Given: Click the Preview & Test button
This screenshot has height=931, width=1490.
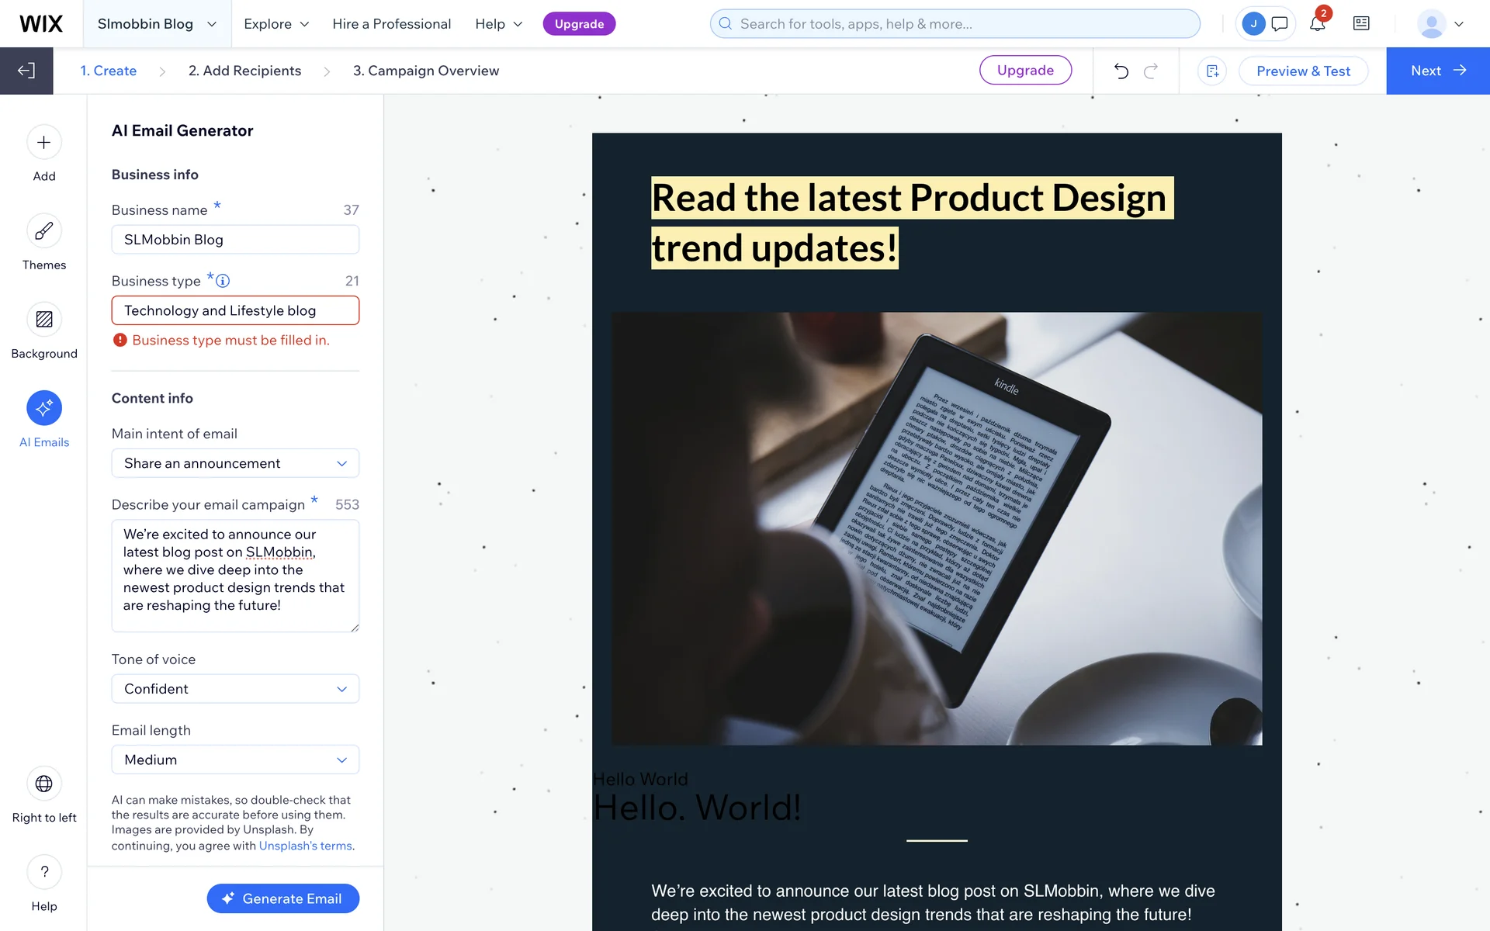Looking at the screenshot, I should tap(1303, 71).
